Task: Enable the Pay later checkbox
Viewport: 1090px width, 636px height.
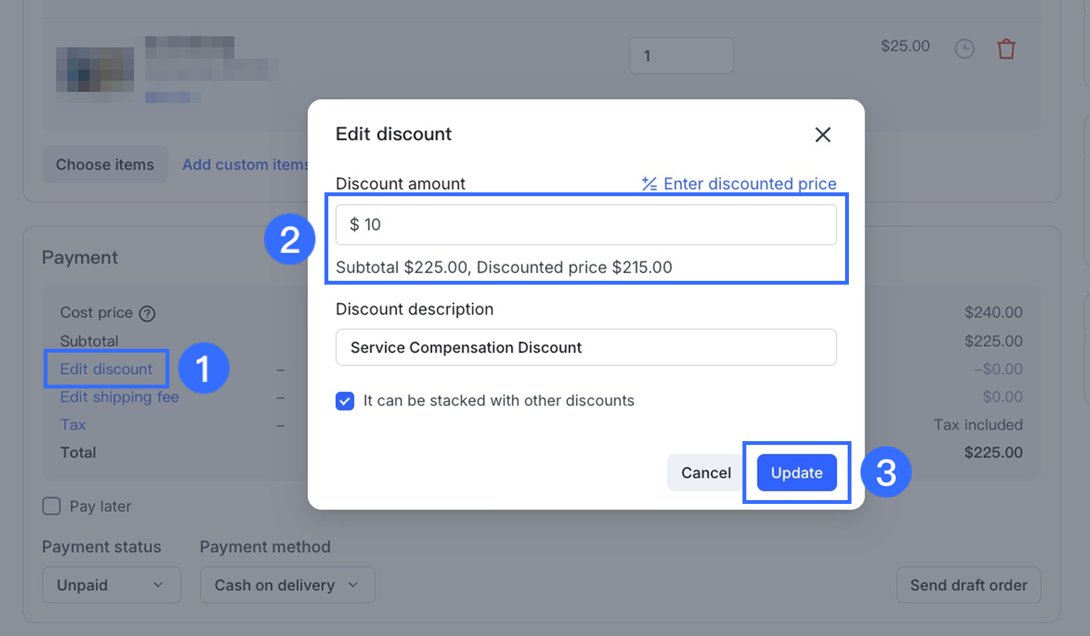Action: click(x=51, y=506)
